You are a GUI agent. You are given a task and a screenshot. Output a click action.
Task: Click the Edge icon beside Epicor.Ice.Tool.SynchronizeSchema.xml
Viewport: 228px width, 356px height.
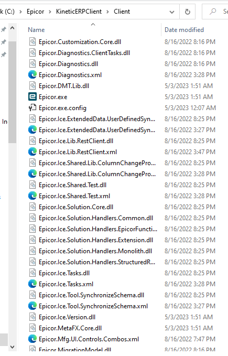32,306
